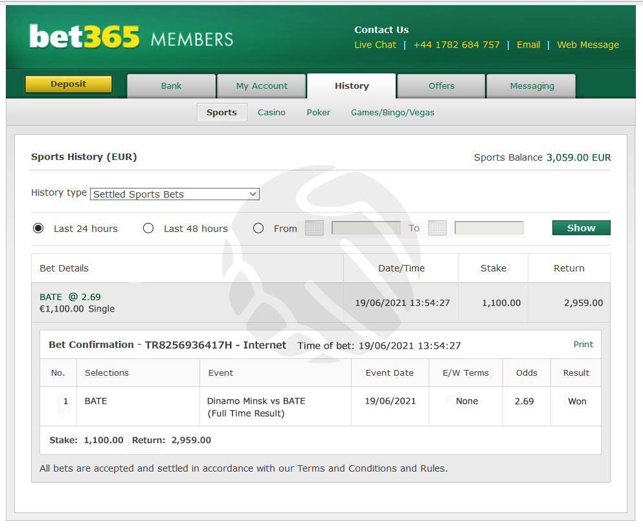The height and width of the screenshot is (528, 643).
Task: Click the Result column header
Action: [x=576, y=373]
